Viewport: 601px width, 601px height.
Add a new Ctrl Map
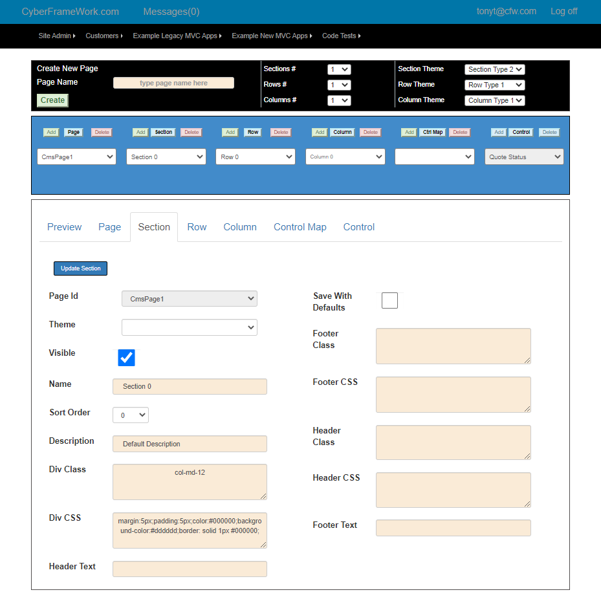point(408,132)
